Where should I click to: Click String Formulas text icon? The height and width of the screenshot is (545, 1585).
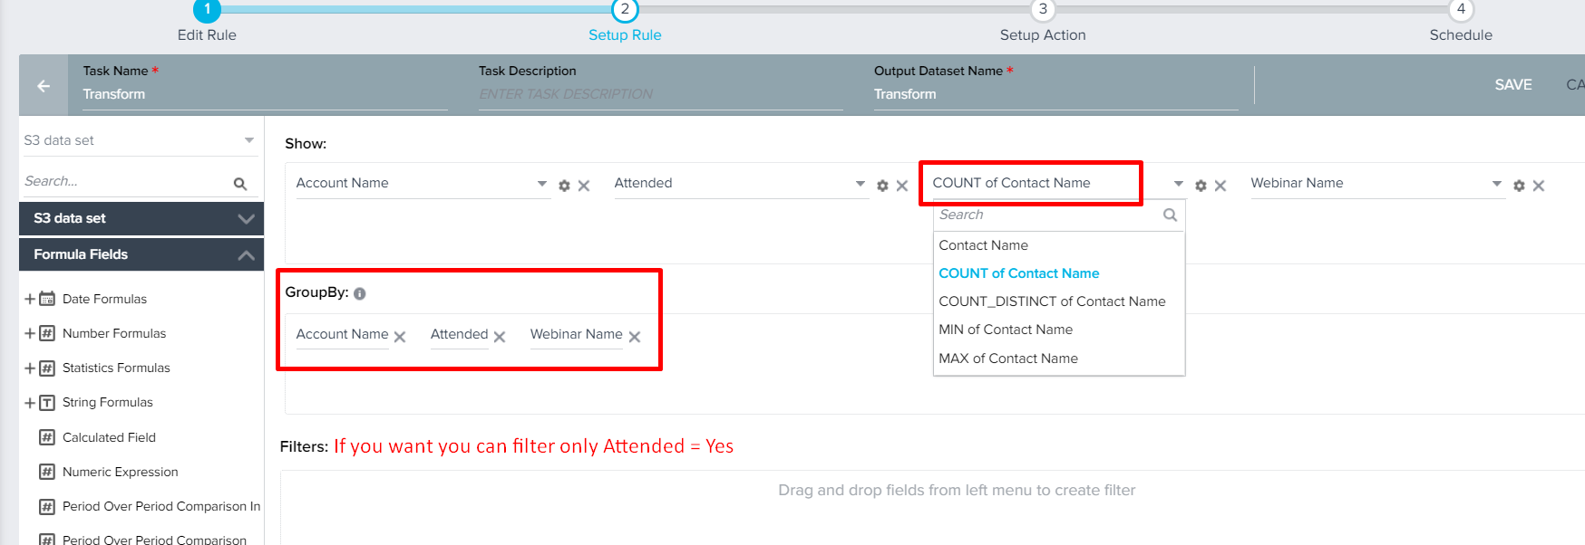[x=47, y=403]
